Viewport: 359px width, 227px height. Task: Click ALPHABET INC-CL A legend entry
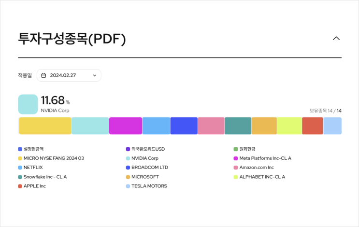259,177
